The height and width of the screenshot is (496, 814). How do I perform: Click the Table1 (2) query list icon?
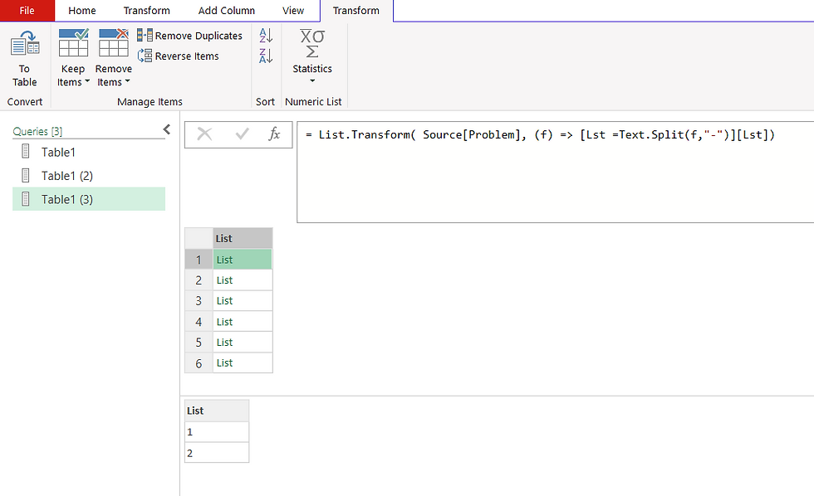[x=26, y=175]
